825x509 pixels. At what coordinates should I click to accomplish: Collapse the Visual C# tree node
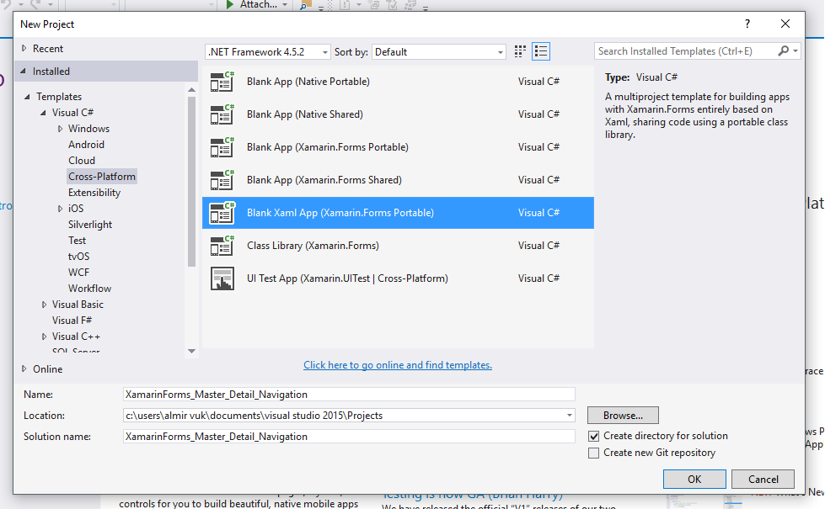[43, 113]
